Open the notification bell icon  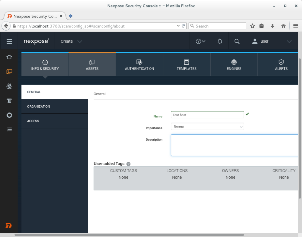(x=219, y=41)
